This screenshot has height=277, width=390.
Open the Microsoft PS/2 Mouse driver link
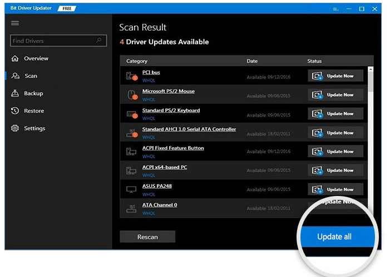(169, 91)
